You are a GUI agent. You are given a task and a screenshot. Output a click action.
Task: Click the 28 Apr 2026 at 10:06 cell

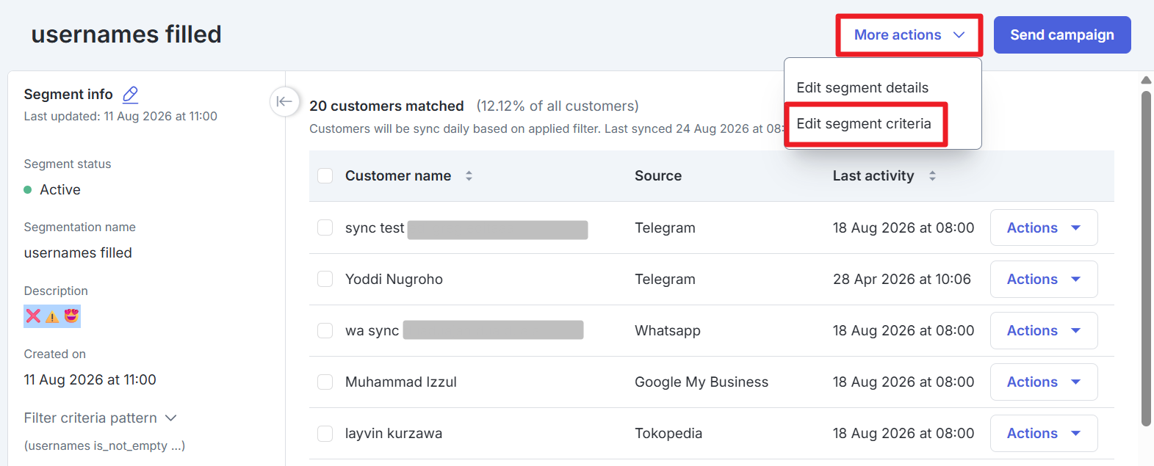(902, 279)
